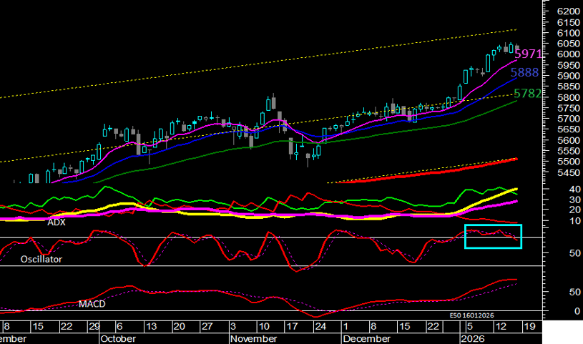583x344 pixels.
Task: Click the 0 value on the MACD scale
Action: pyautogui.click(x=556, y=312)
